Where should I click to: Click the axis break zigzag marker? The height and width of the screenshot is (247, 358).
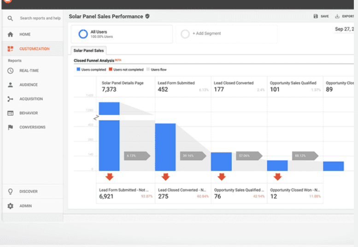[x=96, y=118]
